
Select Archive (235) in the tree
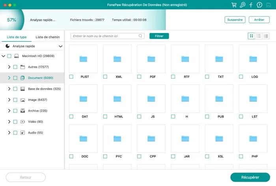[38, 111]
